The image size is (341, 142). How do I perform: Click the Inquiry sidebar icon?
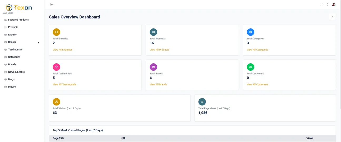click(x=6, y=87)
